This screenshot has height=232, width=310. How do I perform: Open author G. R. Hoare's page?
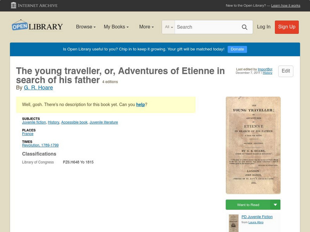(38, 88)
